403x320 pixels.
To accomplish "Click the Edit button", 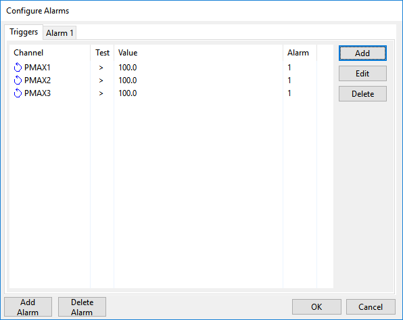I will click(362, 74).
